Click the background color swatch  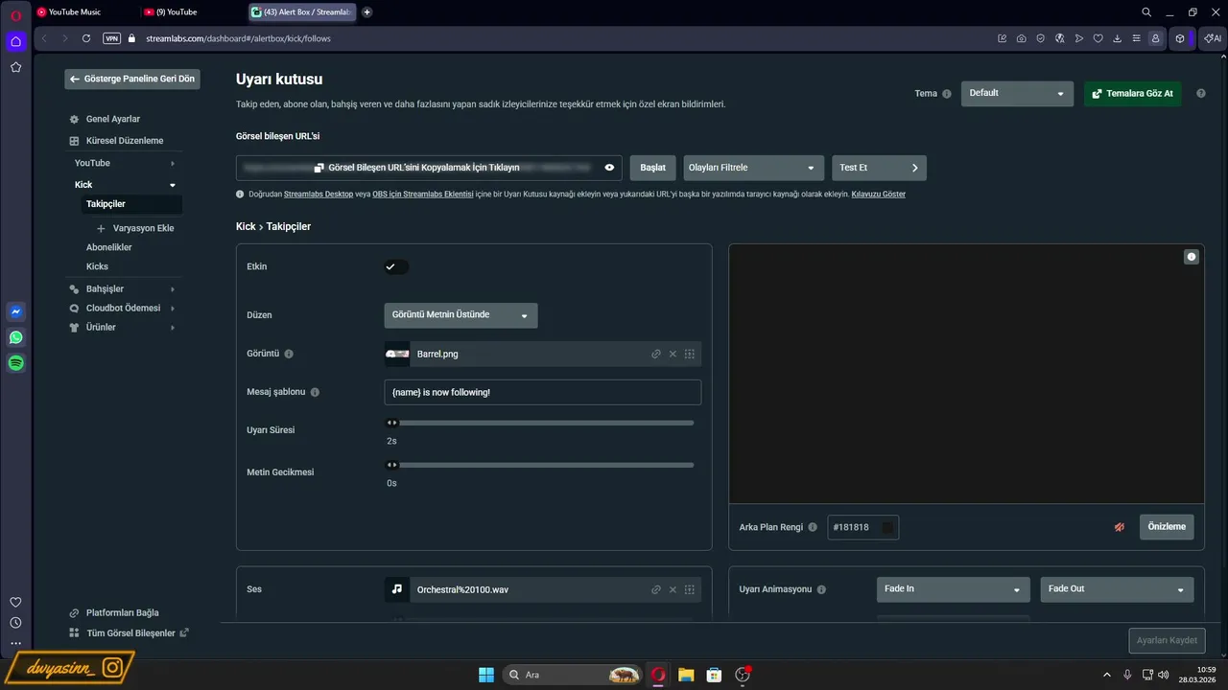coord(887,527)
